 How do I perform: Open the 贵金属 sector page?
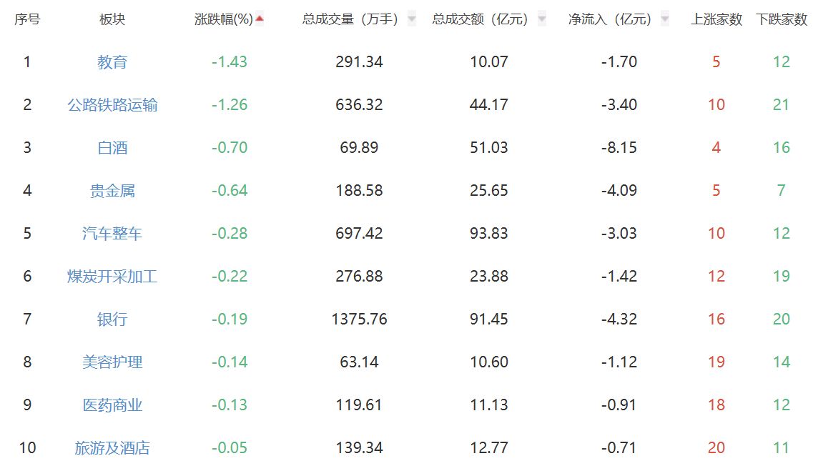112,191
